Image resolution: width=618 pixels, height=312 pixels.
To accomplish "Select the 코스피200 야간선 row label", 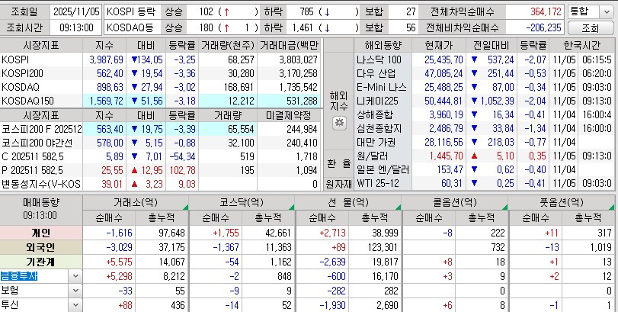I will tap(37, 143).
